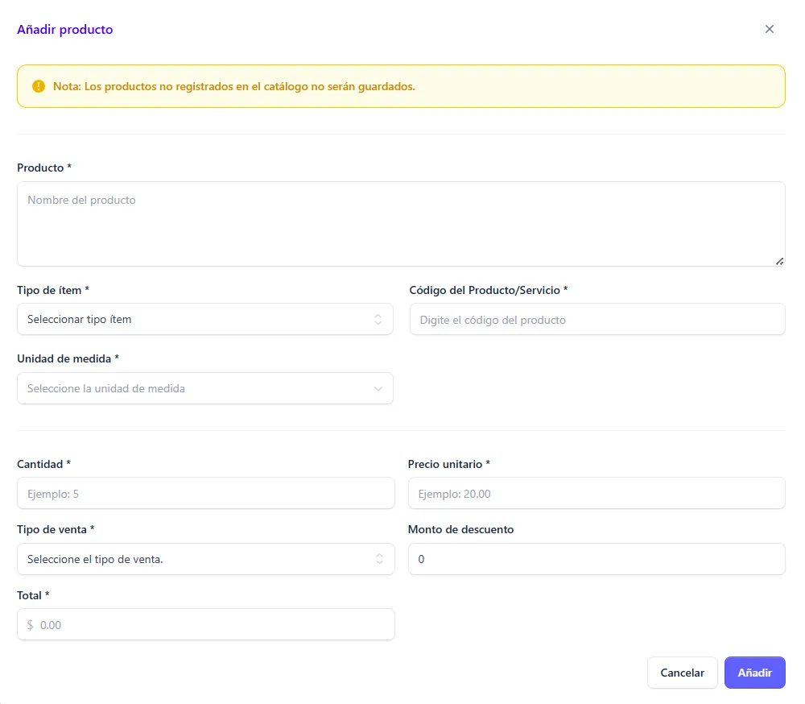805x704 pixels.
Task: Focus the Nombre del producto textarea
Action: [400, 224]
